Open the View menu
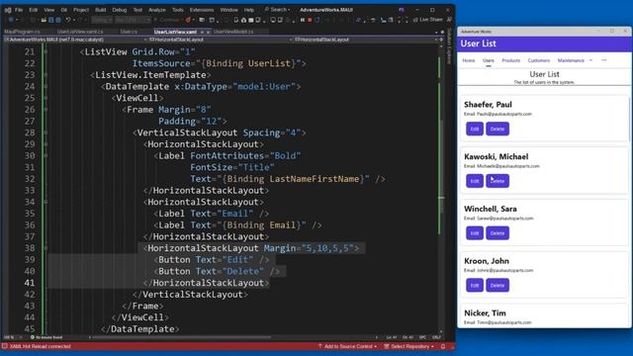Screen dimensions: 633x356 48,10
